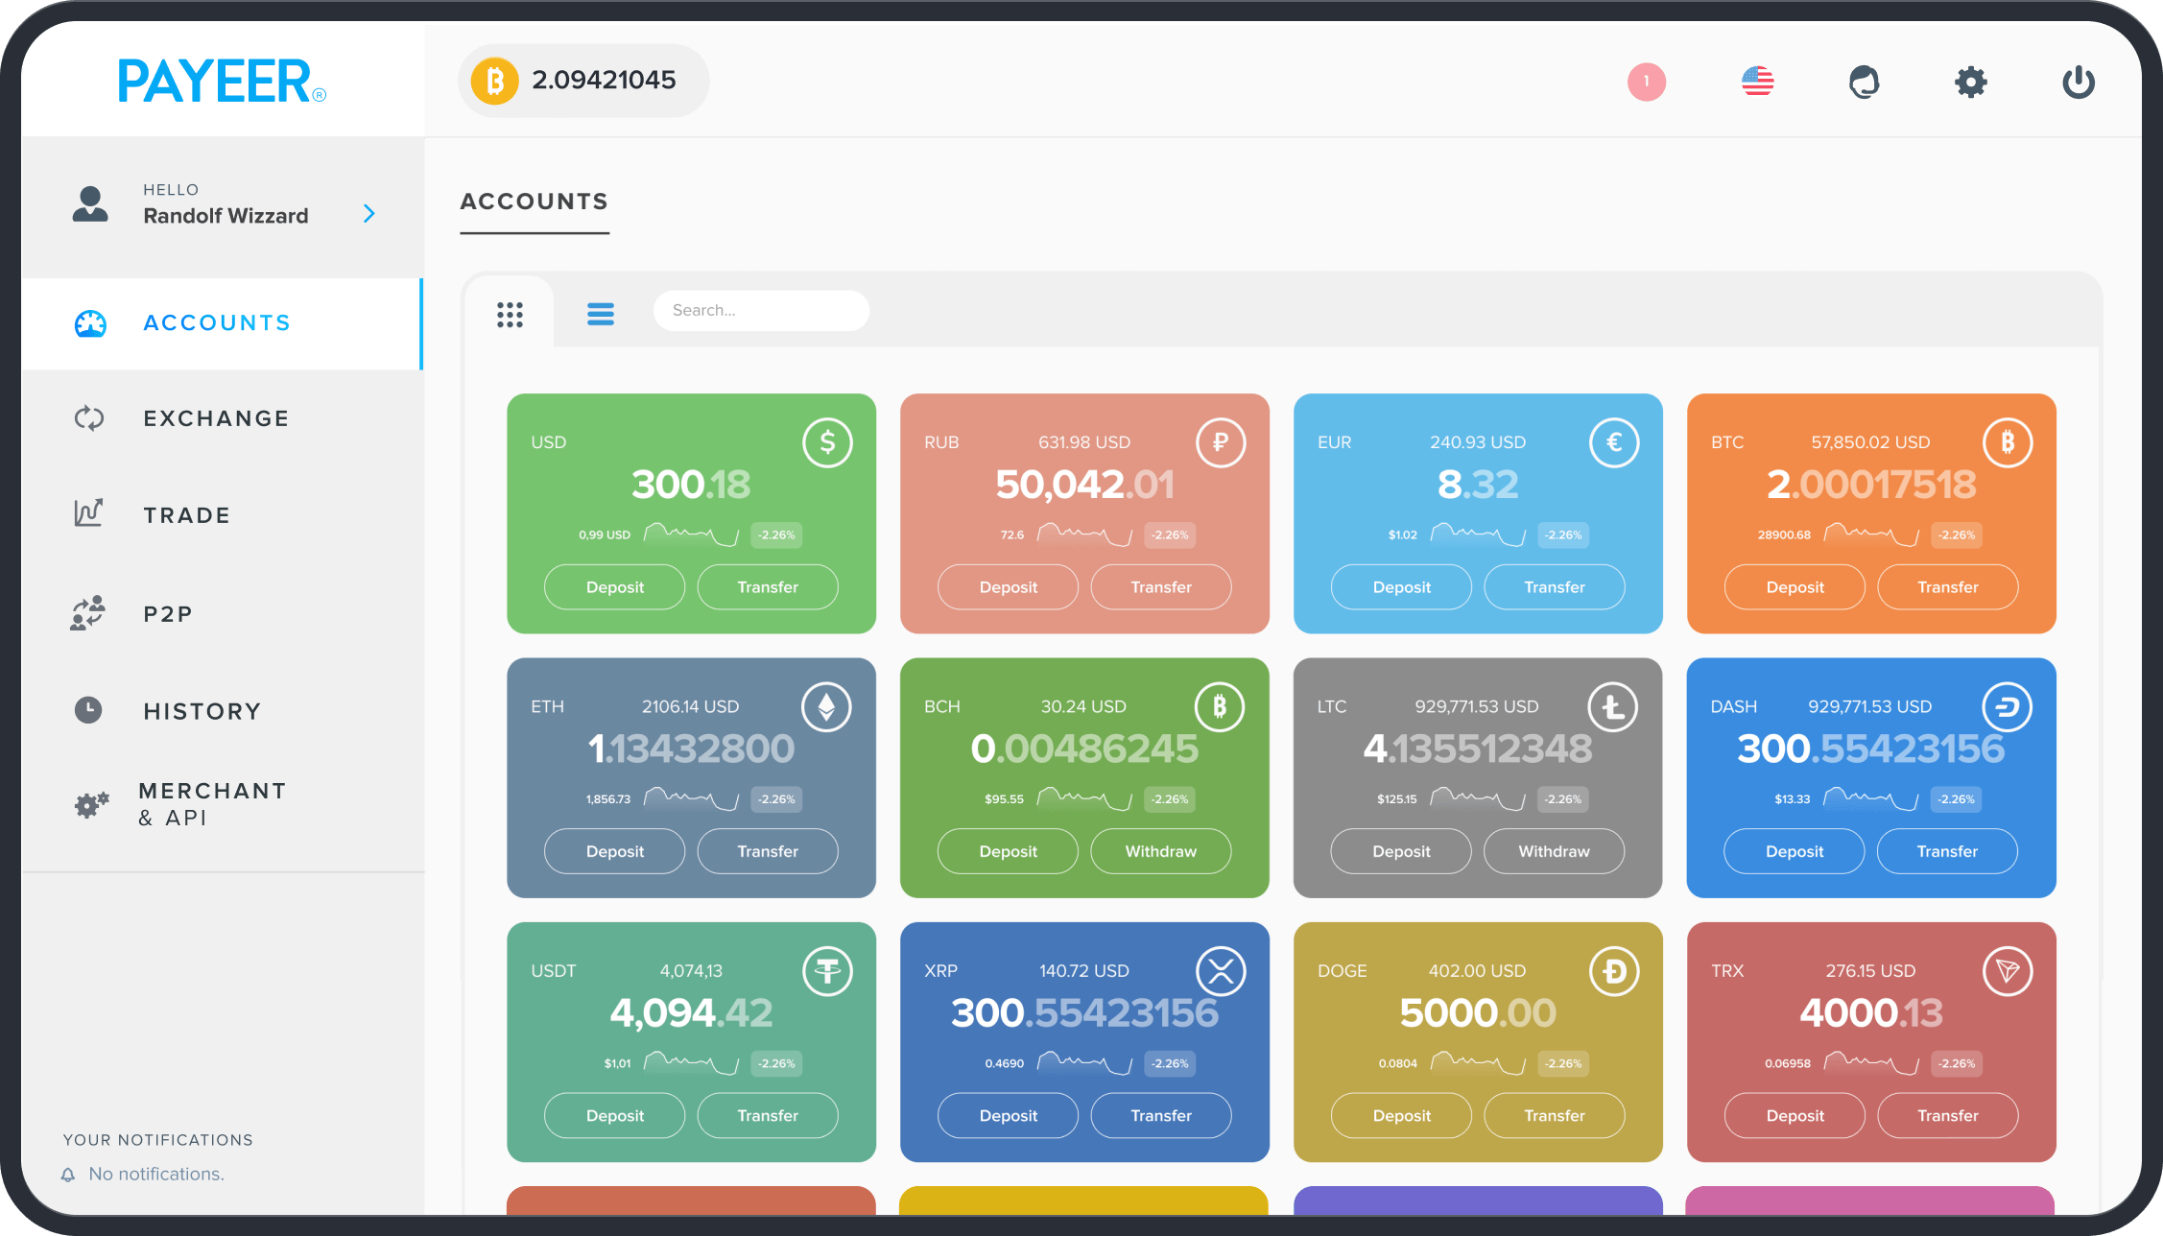2163x1236 pixels.
Task: Open language selector US flag
Action: point(1757,82)
